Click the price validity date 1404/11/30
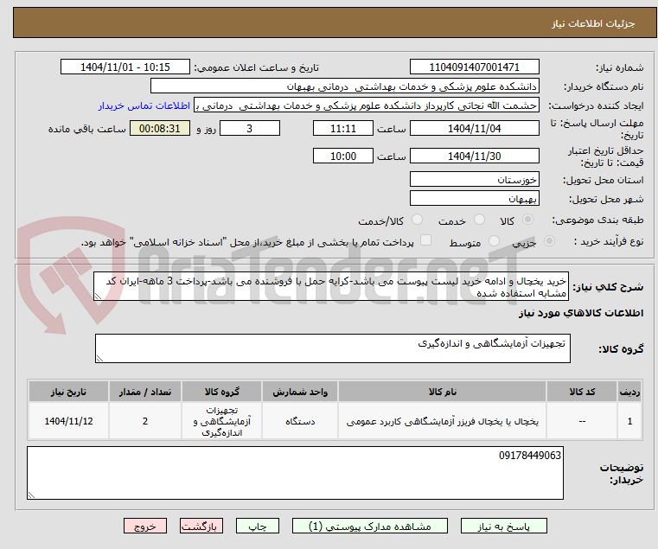 point(474,156)
